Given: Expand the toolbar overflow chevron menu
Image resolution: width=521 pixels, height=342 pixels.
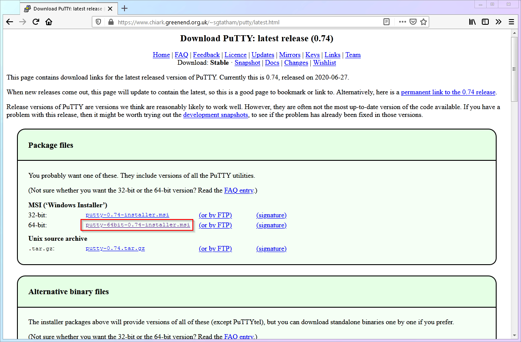Looking at the screenshot, I should click(498, 22).
